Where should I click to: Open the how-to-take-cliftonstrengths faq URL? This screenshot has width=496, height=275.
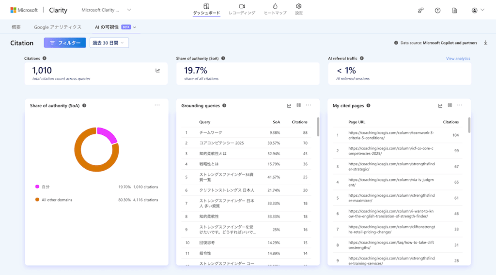391,245
